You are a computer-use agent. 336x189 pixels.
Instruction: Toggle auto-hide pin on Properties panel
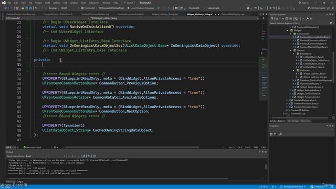tap(330, 126)
